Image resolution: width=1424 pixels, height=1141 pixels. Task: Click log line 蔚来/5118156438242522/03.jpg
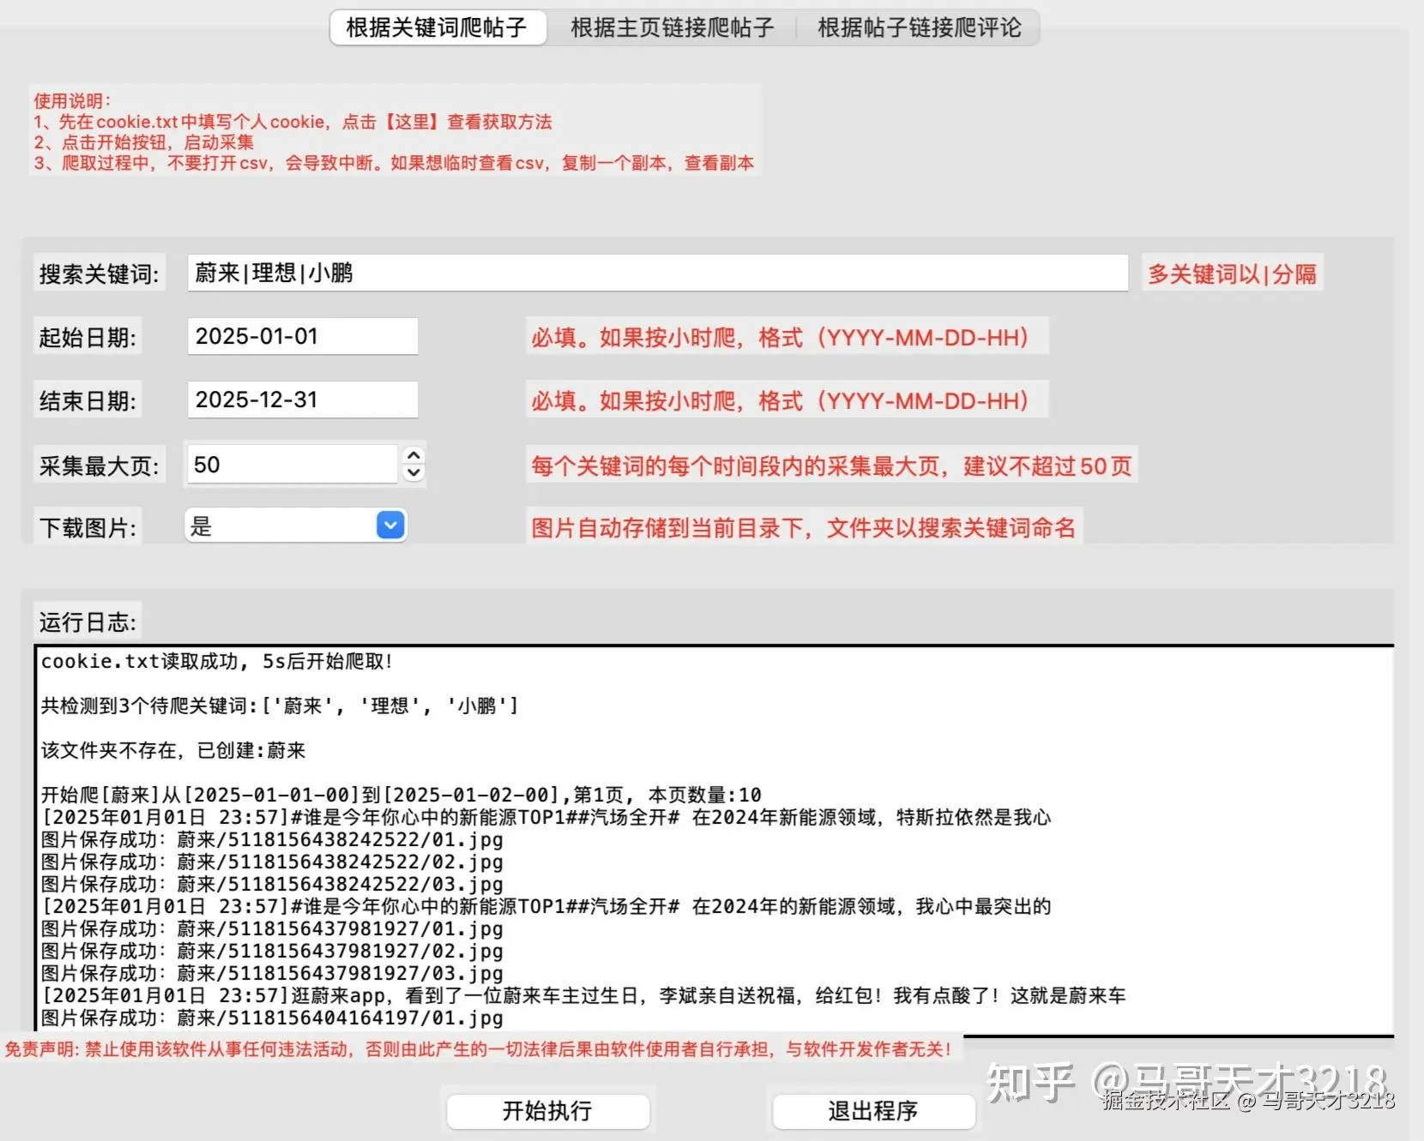(x=272, y=884)
